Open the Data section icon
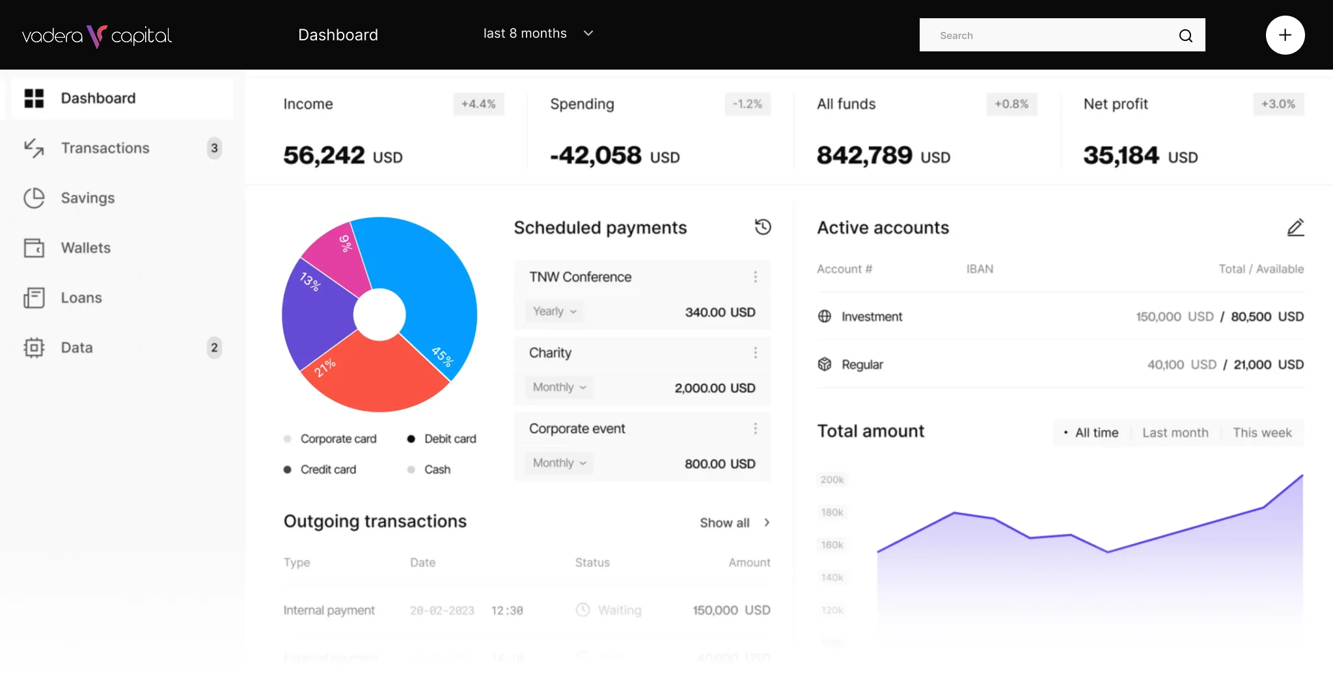Viewport: 1333px width, 677px height. 34,347
